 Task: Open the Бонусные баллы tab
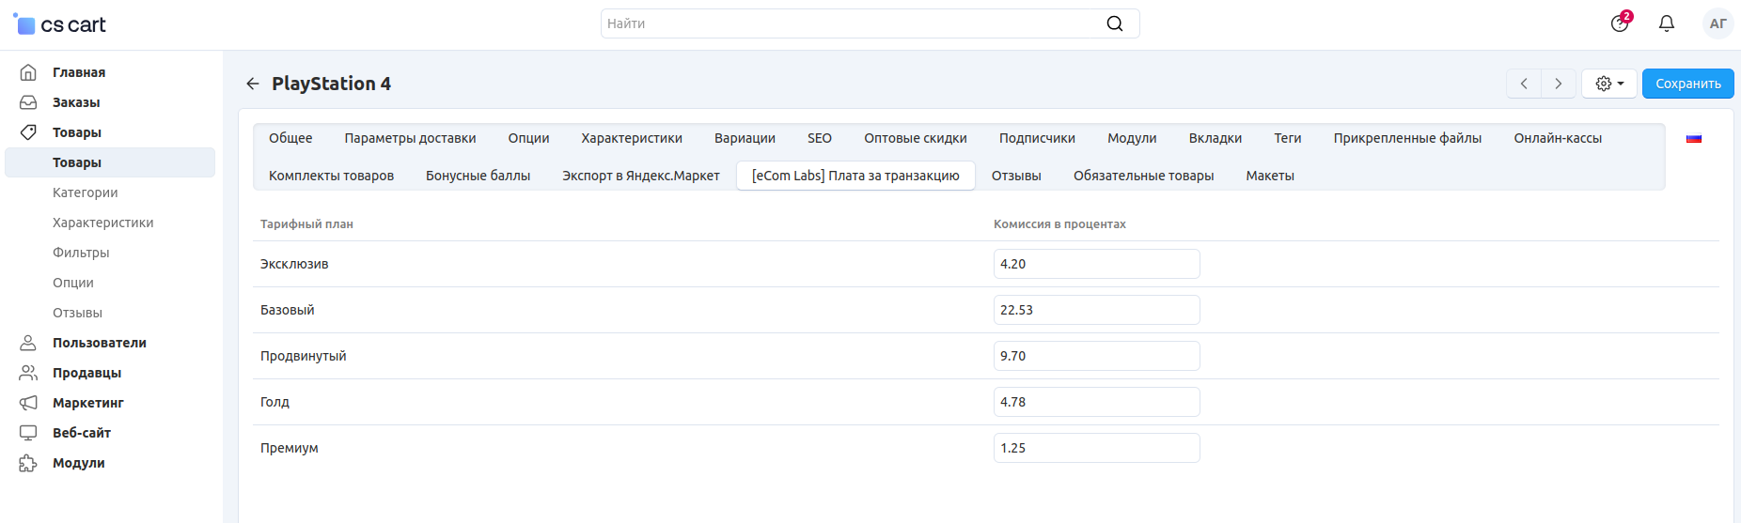tap(478, 176)
